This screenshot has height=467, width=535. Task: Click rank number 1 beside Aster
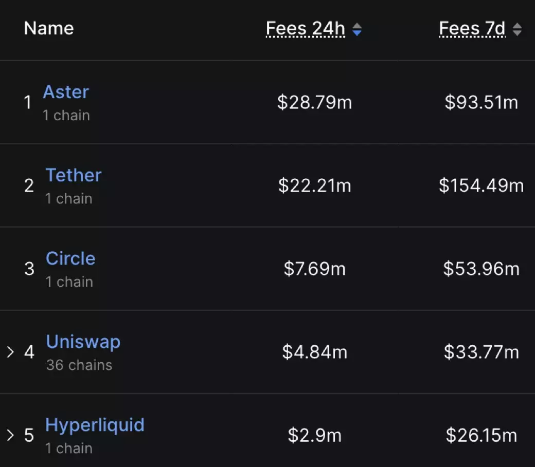tap(28, 102)
